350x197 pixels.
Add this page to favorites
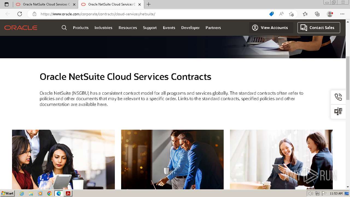click(291, 14)
